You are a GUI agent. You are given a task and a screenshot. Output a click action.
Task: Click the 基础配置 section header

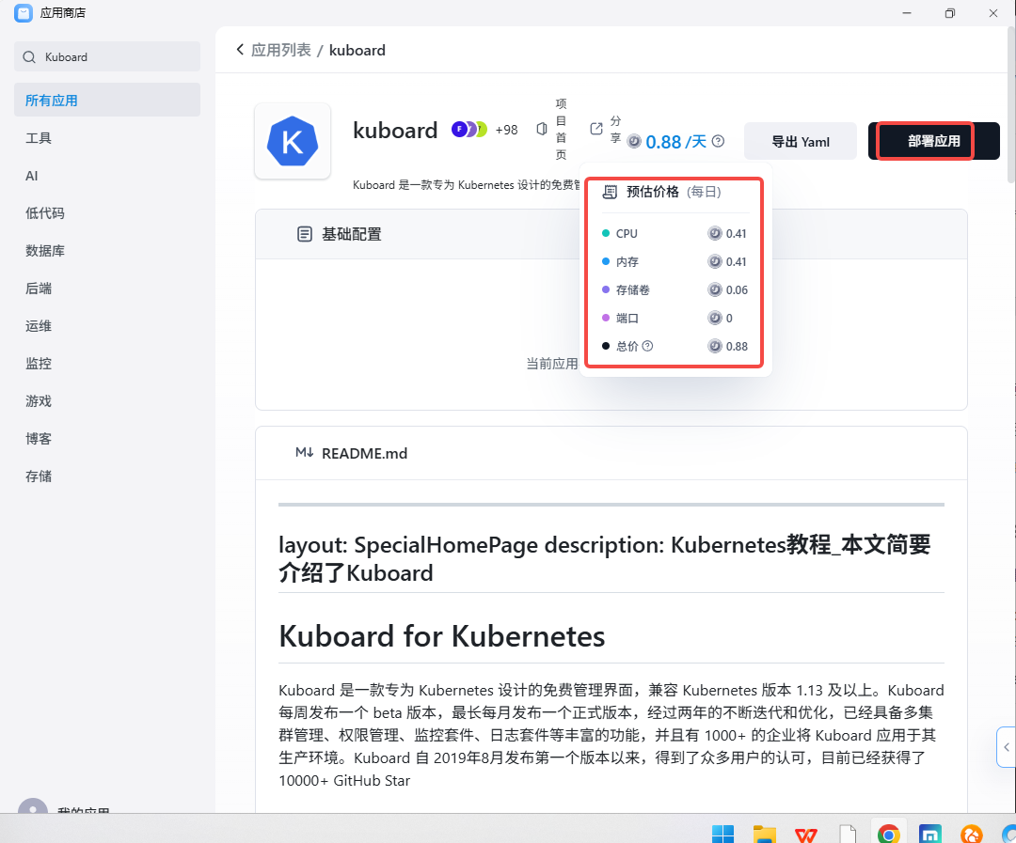351,234
